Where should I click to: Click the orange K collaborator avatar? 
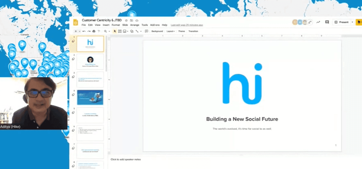click(x=295, y=22)
